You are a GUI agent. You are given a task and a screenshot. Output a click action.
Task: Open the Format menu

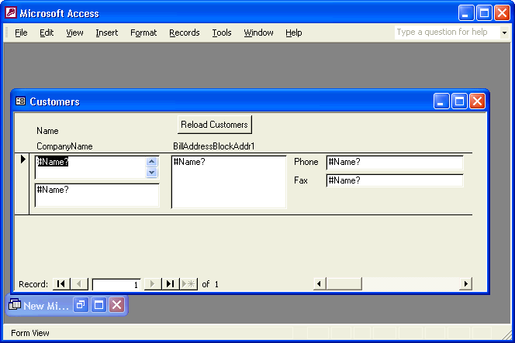click(x=143, y=33)
